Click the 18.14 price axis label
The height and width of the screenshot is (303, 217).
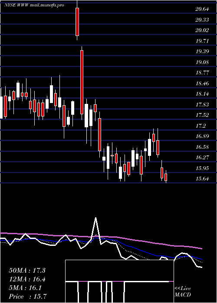pyautogui.click(x=202, y=94)
